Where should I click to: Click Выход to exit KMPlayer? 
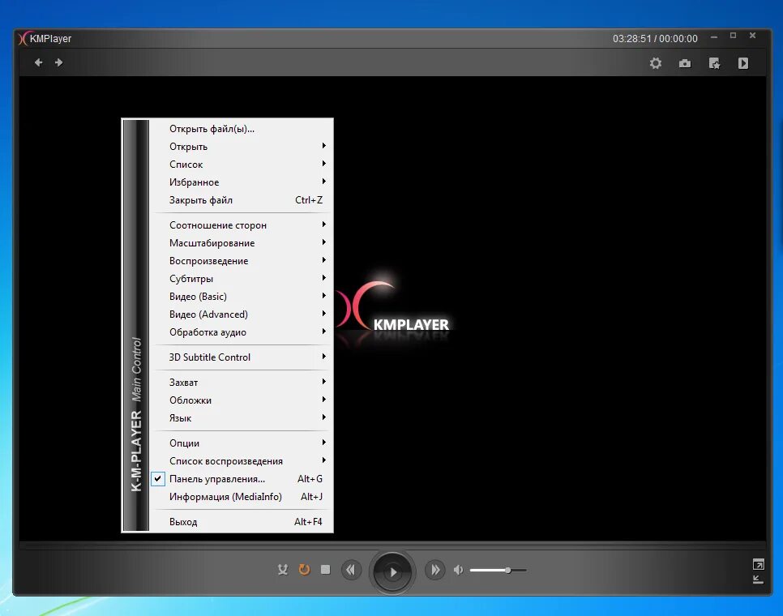tap(183, 521)
